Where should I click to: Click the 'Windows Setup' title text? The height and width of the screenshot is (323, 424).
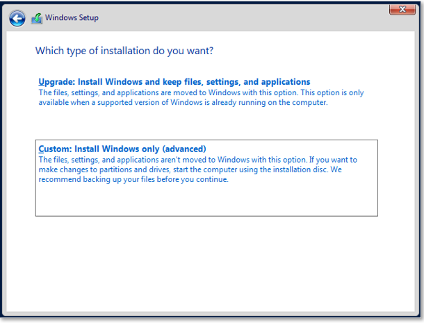[x=72, y=18]
